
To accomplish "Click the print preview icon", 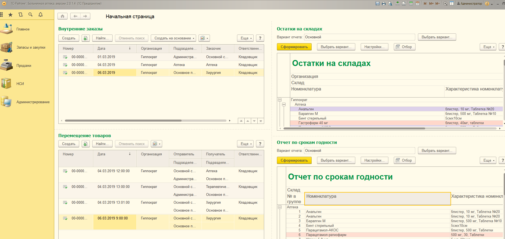I will point(390,4).
